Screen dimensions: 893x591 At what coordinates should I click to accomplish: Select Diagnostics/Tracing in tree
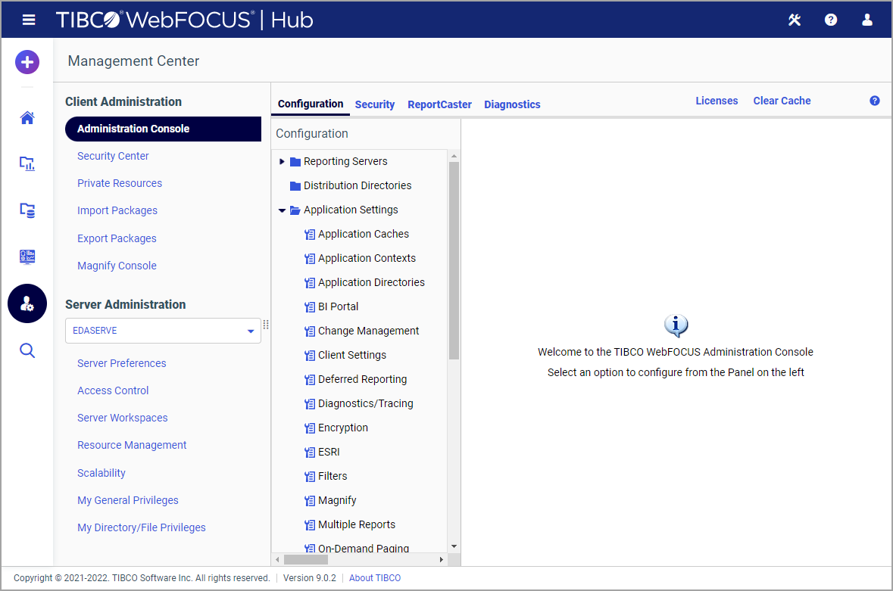[366, 404]
